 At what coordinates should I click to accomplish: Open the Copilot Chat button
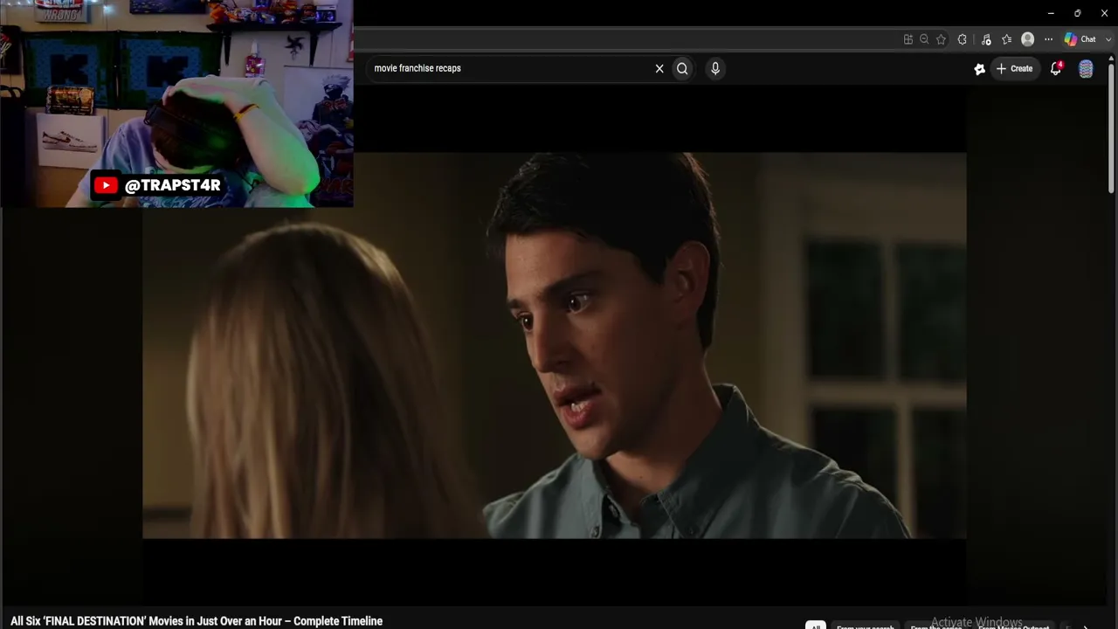click(x=1080, y=39)
